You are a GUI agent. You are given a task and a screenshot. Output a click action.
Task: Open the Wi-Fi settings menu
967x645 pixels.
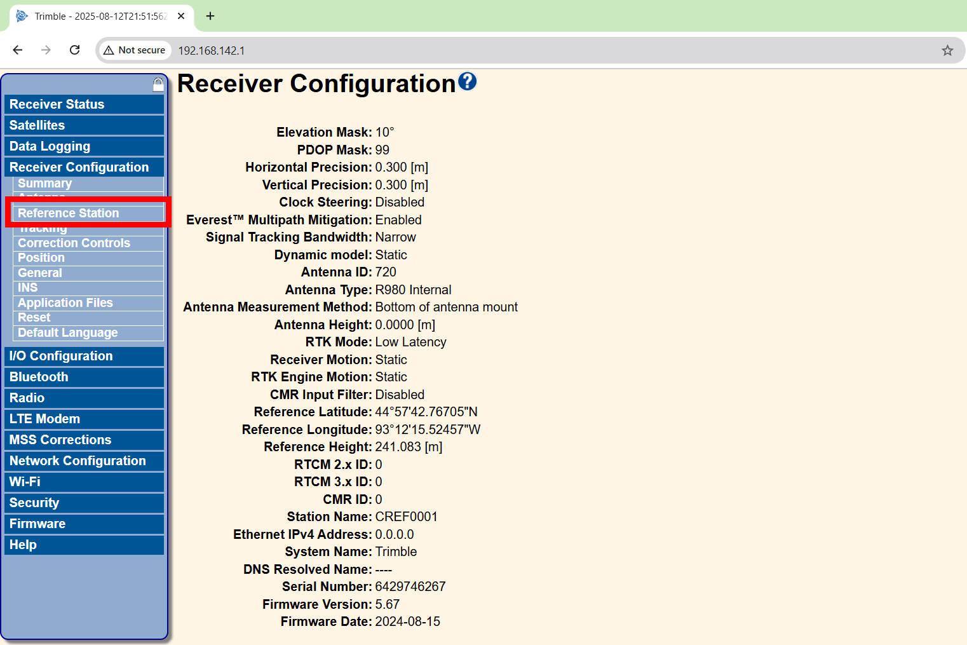point(25,482)
